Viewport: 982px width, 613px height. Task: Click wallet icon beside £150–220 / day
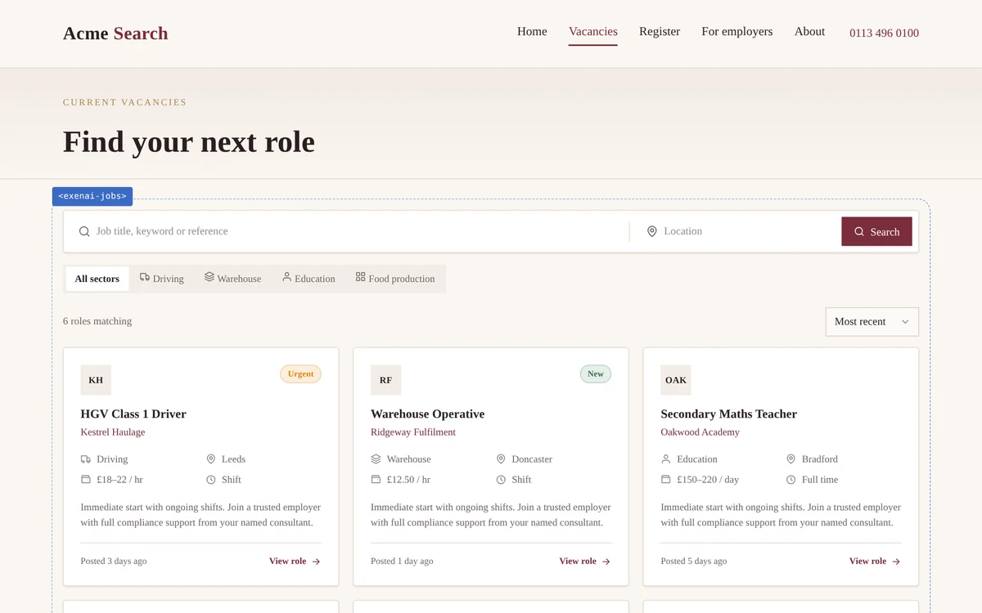pyautogui.click(x=666, y=480)
